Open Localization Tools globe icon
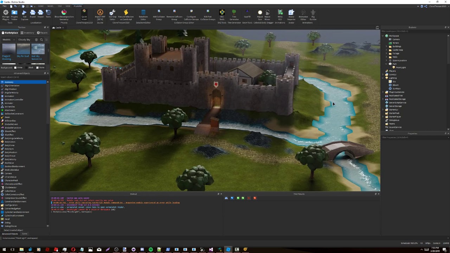The image size is (450, 253). coord(48,14)
